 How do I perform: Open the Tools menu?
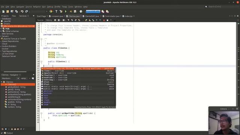[70, 7]
